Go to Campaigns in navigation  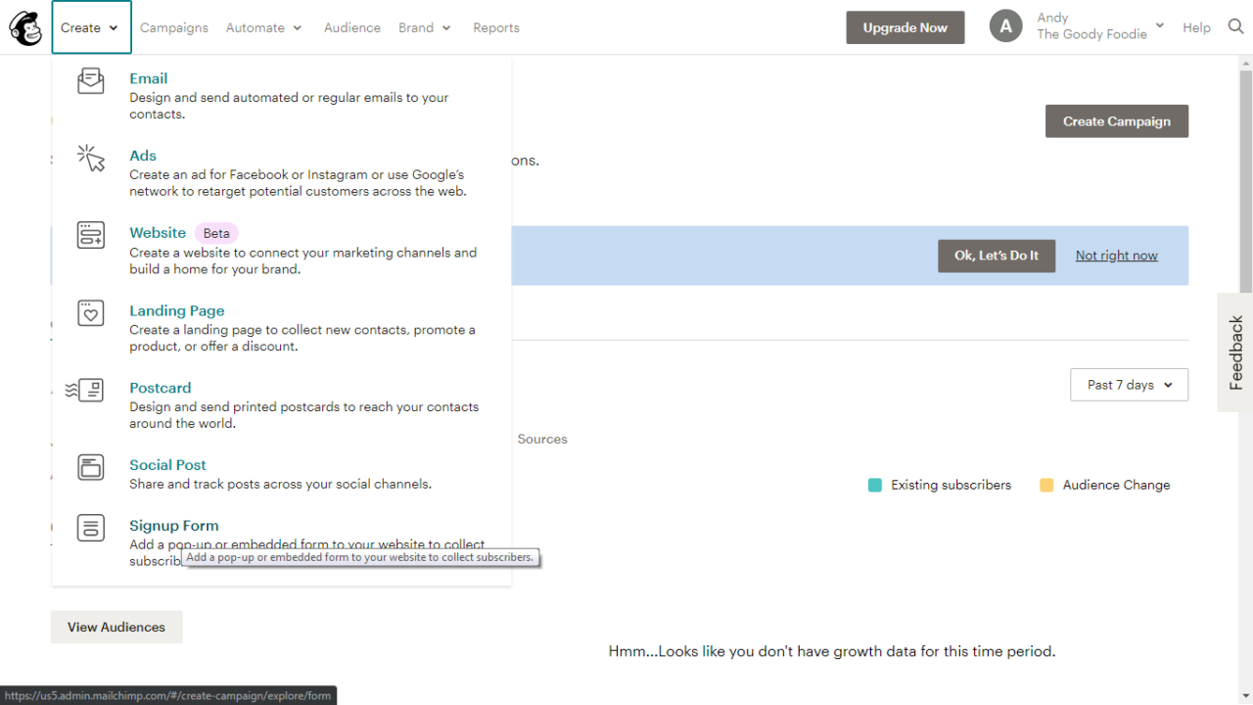coord(174,27)
